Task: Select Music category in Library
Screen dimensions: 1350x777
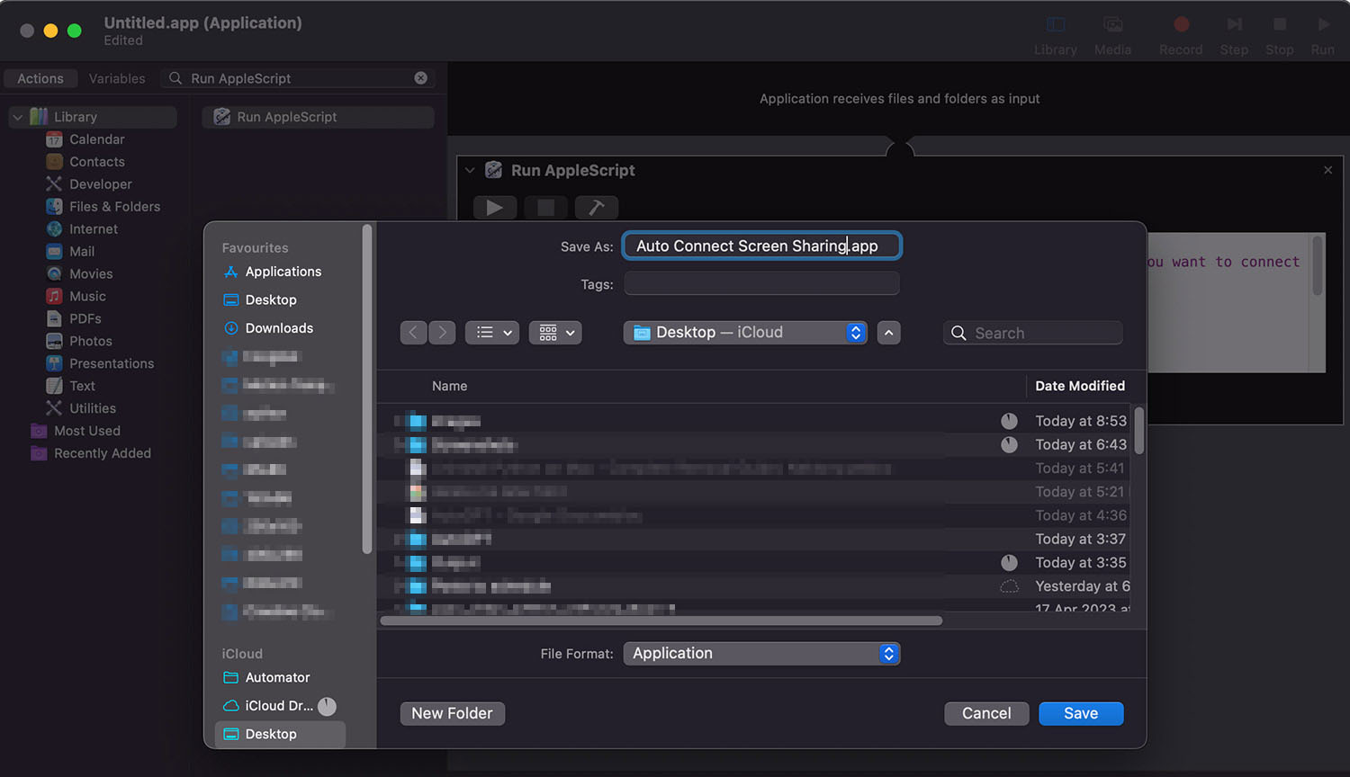Action: coord(87,297)
